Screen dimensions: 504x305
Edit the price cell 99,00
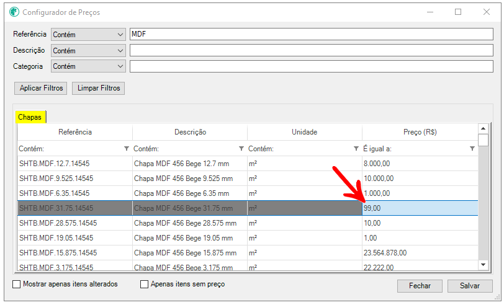click(x=420, y=208)
